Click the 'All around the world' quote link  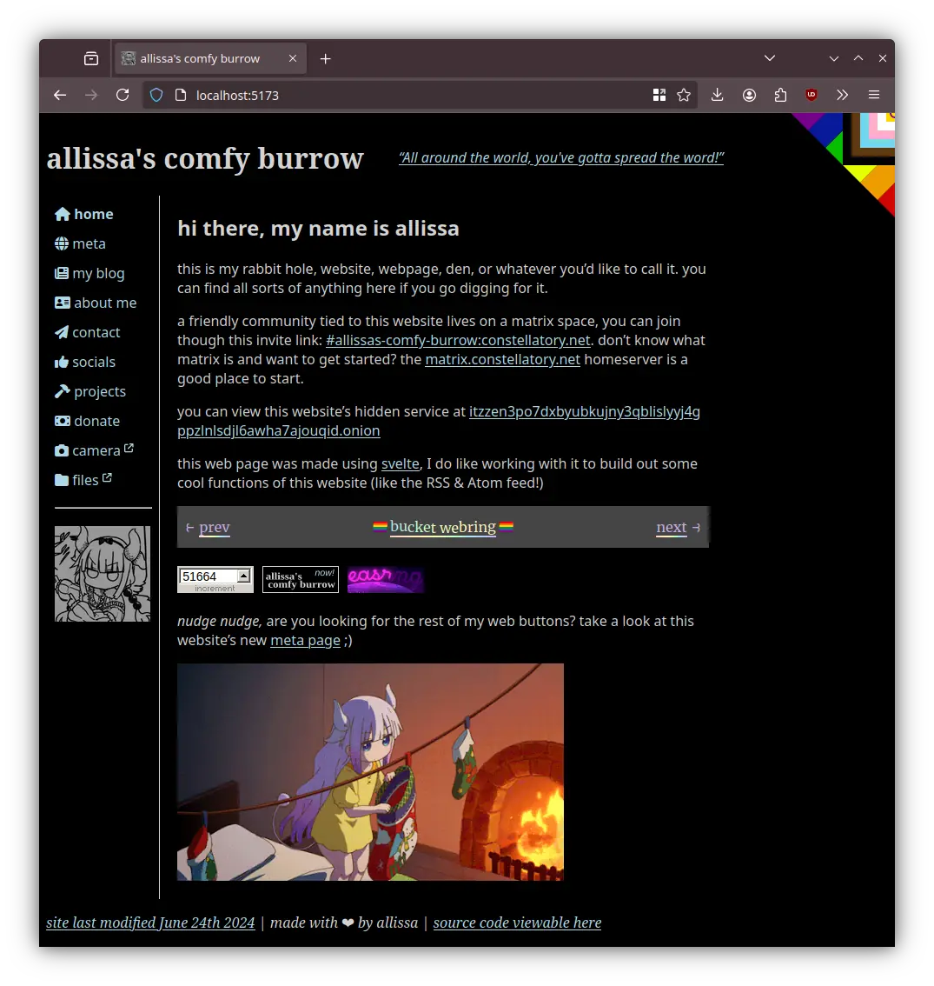pyautogui.click(x=561, y=158)
